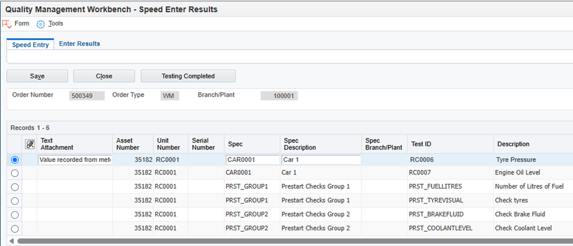Select the Check Coolant Level row radio button
Image resolution: width=573 pixels, height=246 pixels.
[x=14, y=229]
